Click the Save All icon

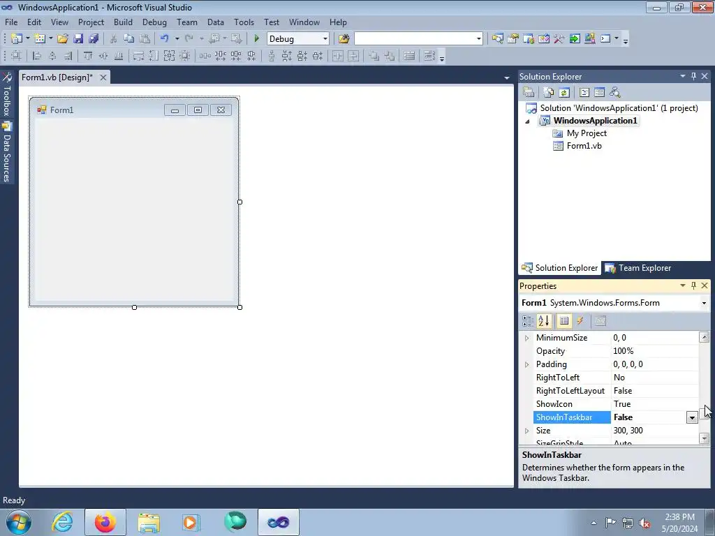(94, 39)
